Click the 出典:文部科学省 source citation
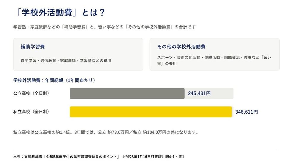 [99, 157]
